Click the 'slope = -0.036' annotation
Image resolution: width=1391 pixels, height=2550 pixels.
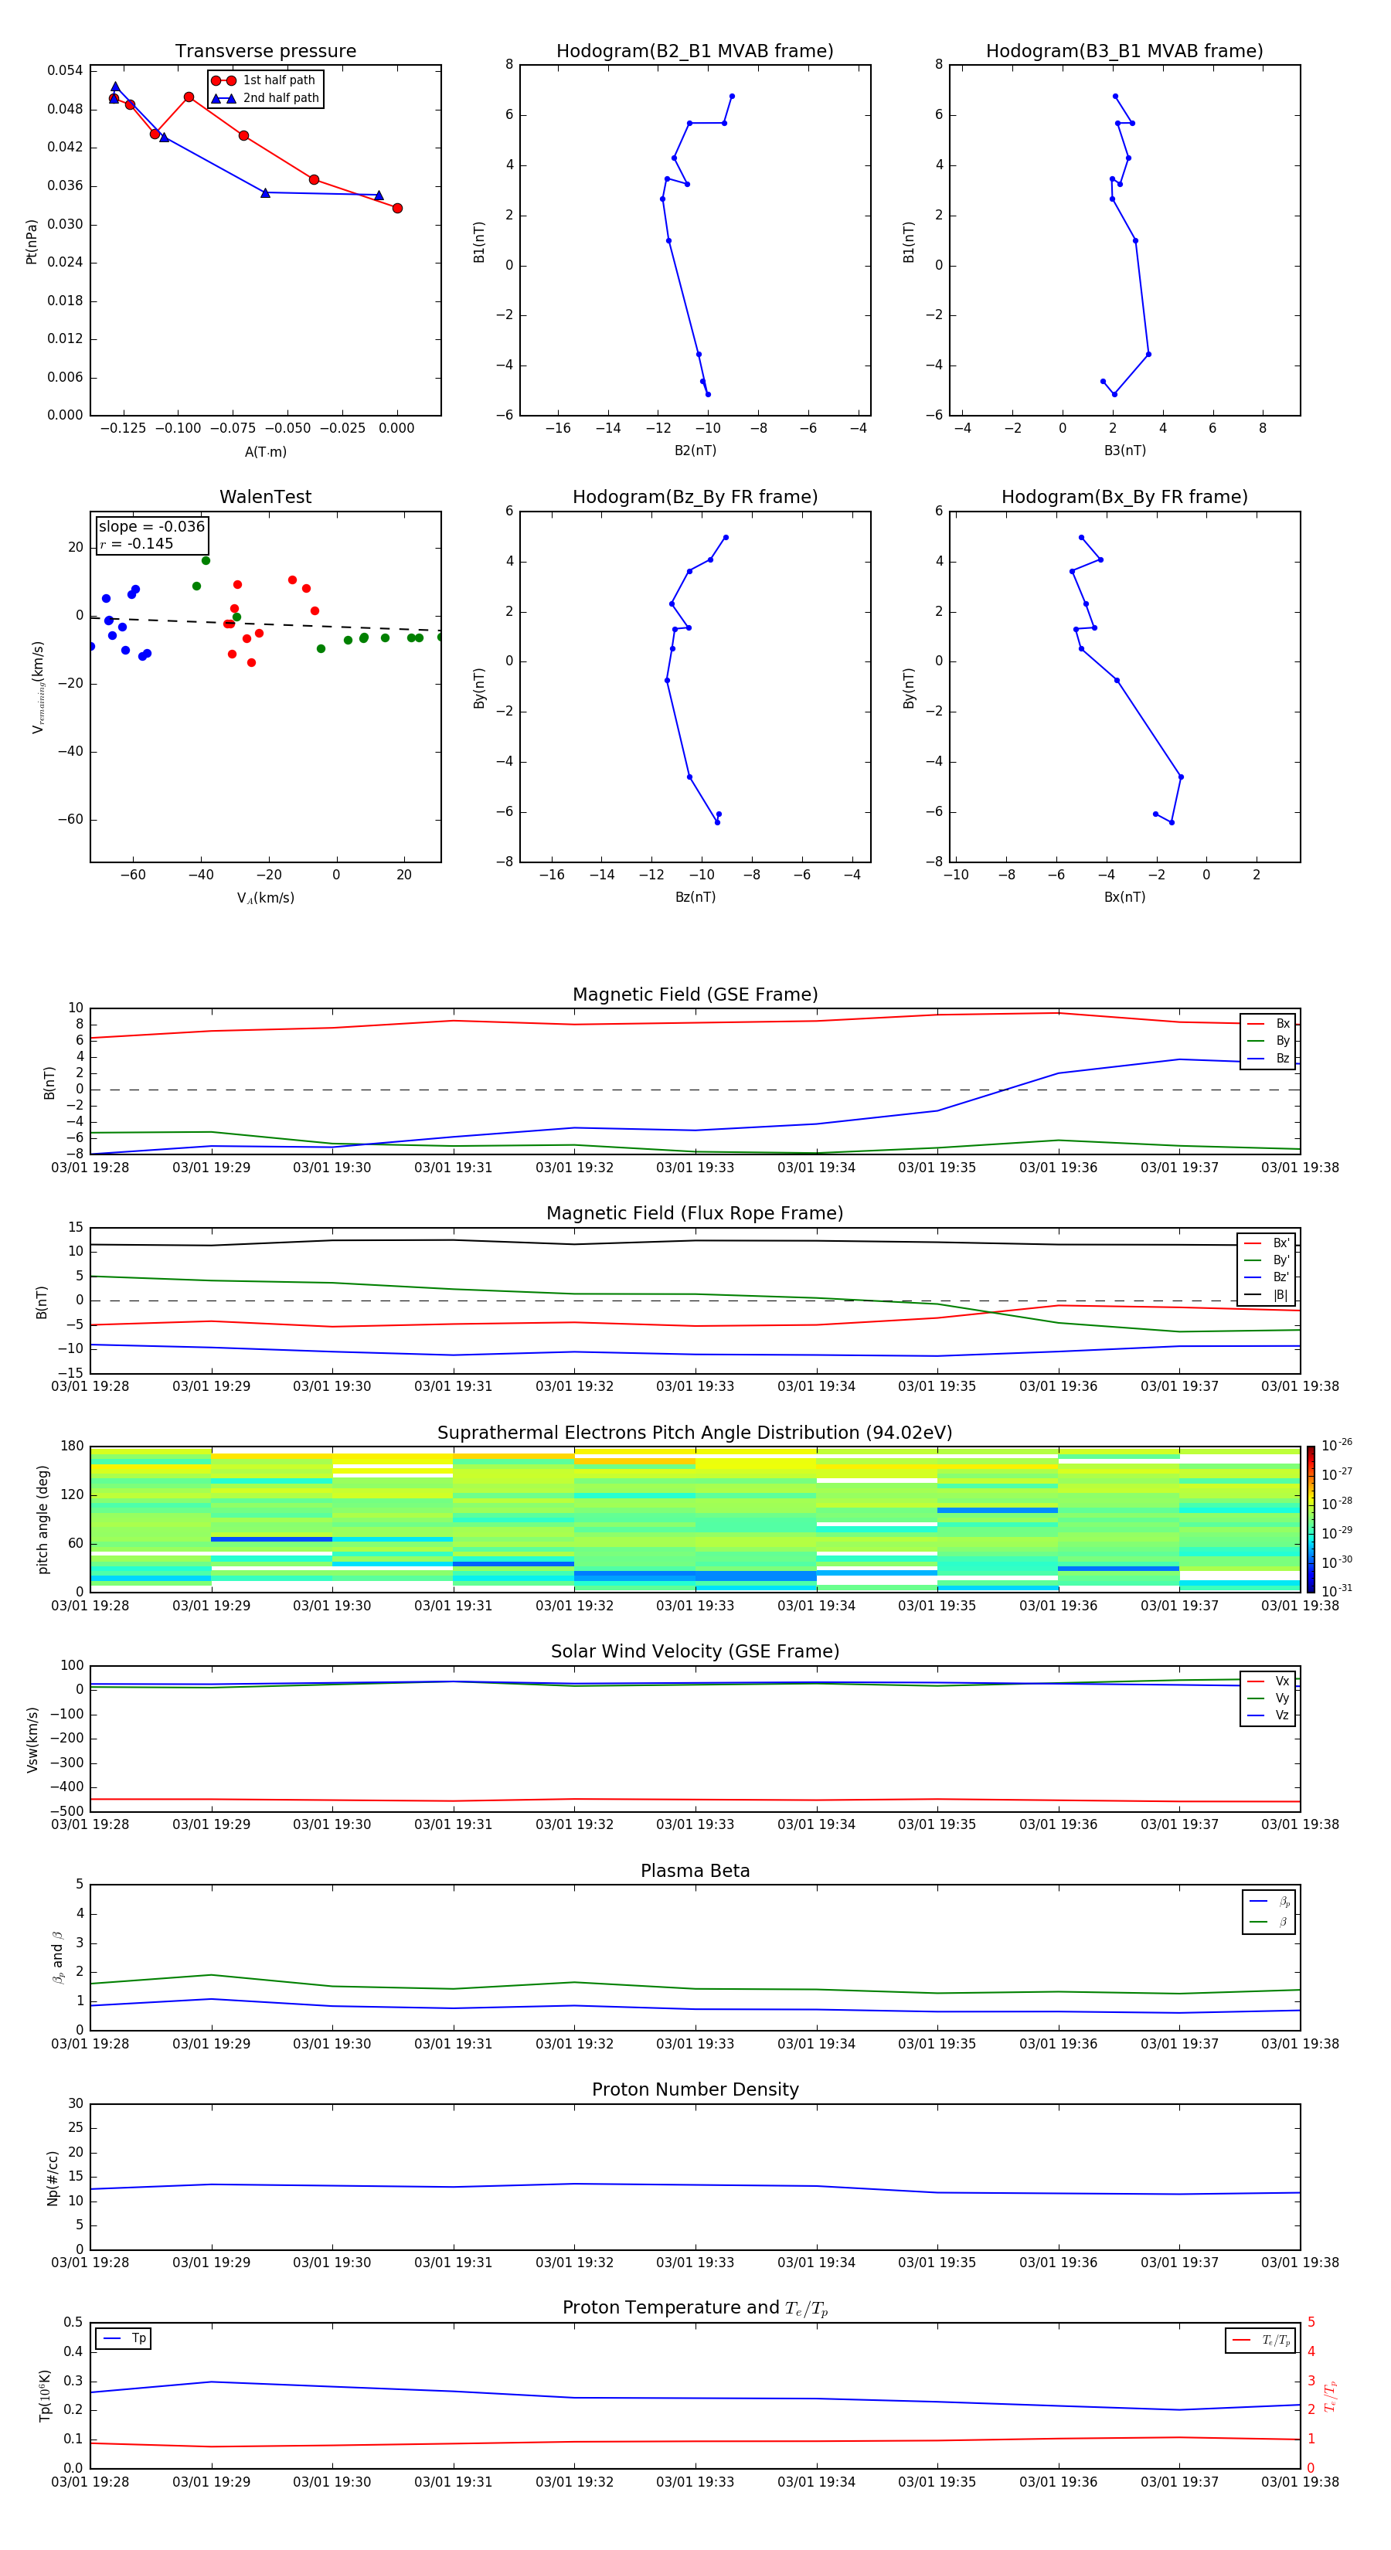coord(151,527)
